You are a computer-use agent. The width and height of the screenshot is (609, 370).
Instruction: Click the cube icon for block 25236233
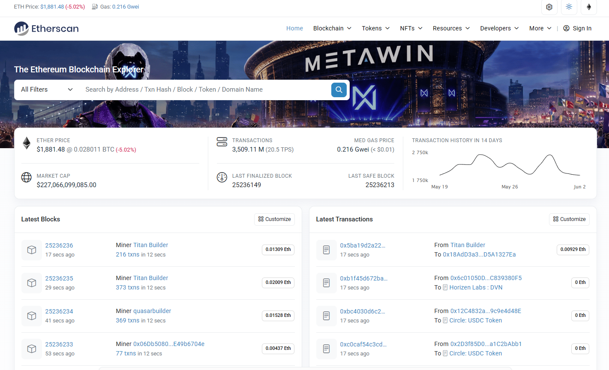[32, 349]
